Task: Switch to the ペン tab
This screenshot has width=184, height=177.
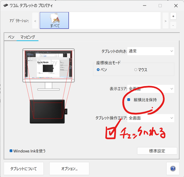Action: 11,37
